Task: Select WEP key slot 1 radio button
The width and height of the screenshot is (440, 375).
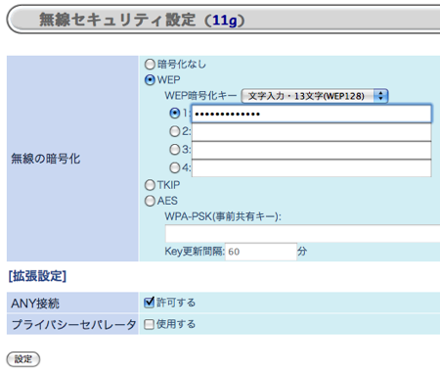Action: [x=175, y=114]
